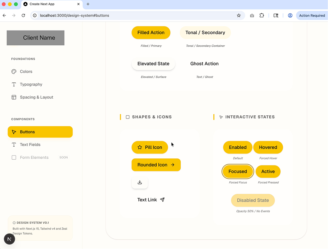Select Text Fields in Components list

click(x=30, y=145)
